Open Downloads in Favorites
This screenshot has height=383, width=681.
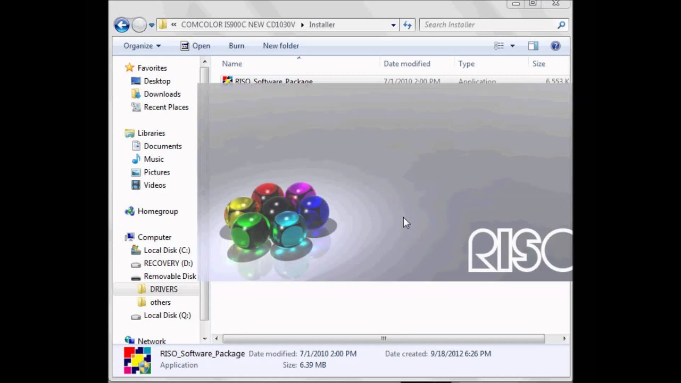[x=162, y=94]
